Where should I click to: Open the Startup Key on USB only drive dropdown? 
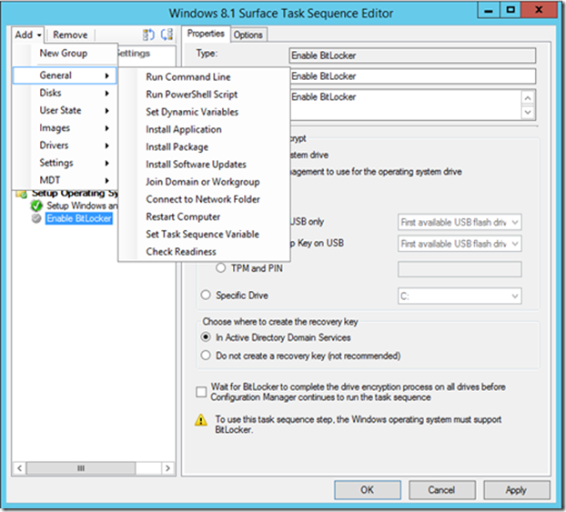460,222
